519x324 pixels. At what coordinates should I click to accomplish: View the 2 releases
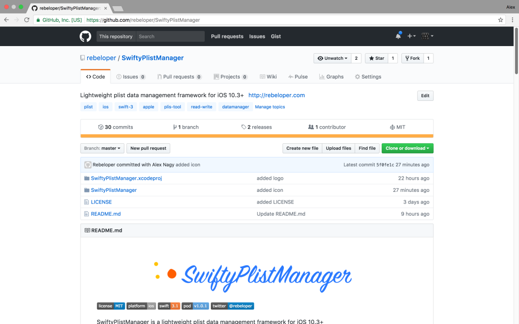pos(256,127)
